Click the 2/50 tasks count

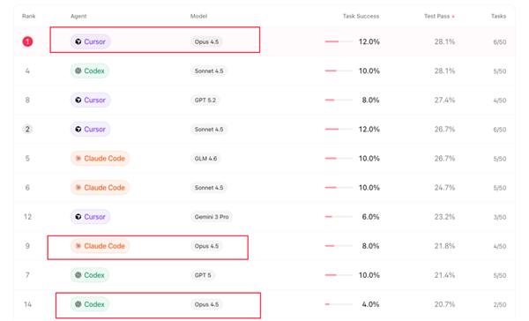coord(500,304)
